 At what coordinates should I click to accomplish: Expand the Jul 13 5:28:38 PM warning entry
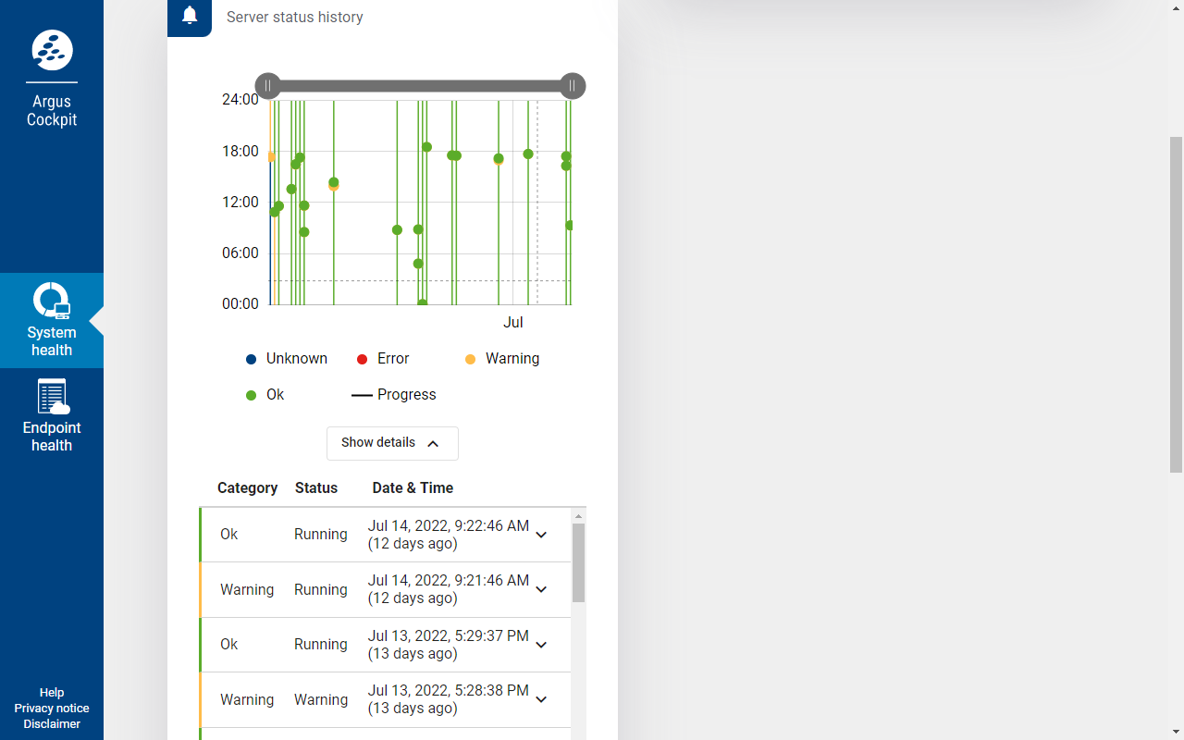click(x=542, y=700)
